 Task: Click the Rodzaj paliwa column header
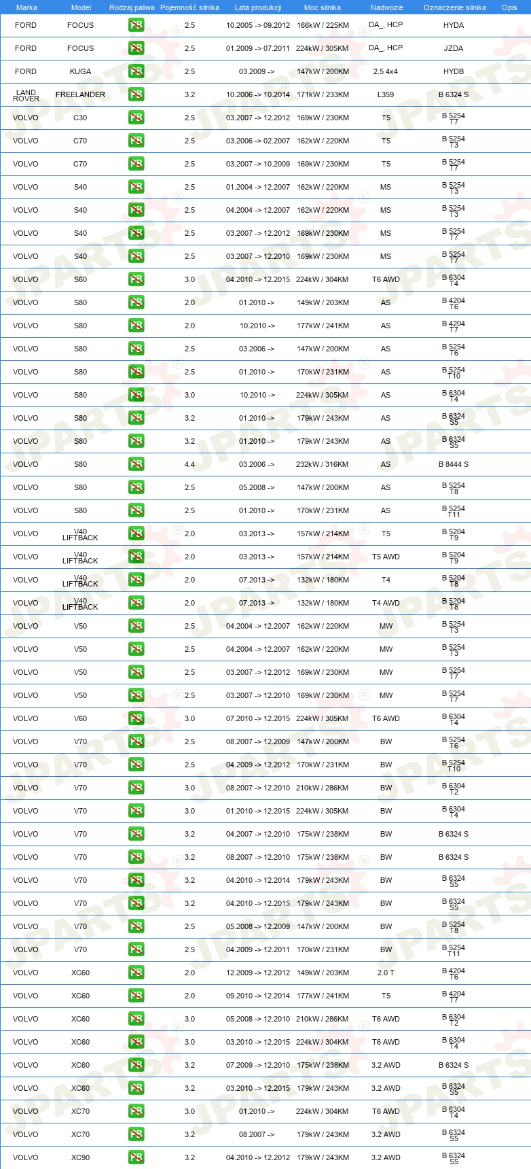[132, 7]
